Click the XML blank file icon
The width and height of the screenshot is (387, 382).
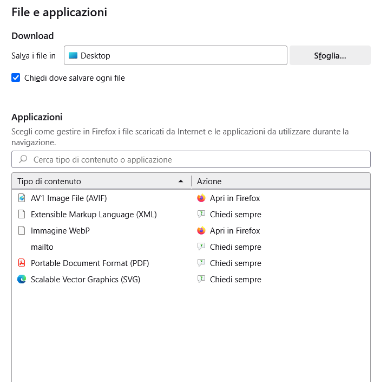[22, 215]
